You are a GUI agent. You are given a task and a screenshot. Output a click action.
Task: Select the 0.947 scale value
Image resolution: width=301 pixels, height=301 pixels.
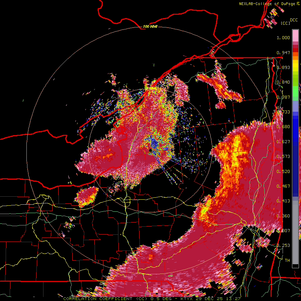pyautogui.click(x=283, y=53)
